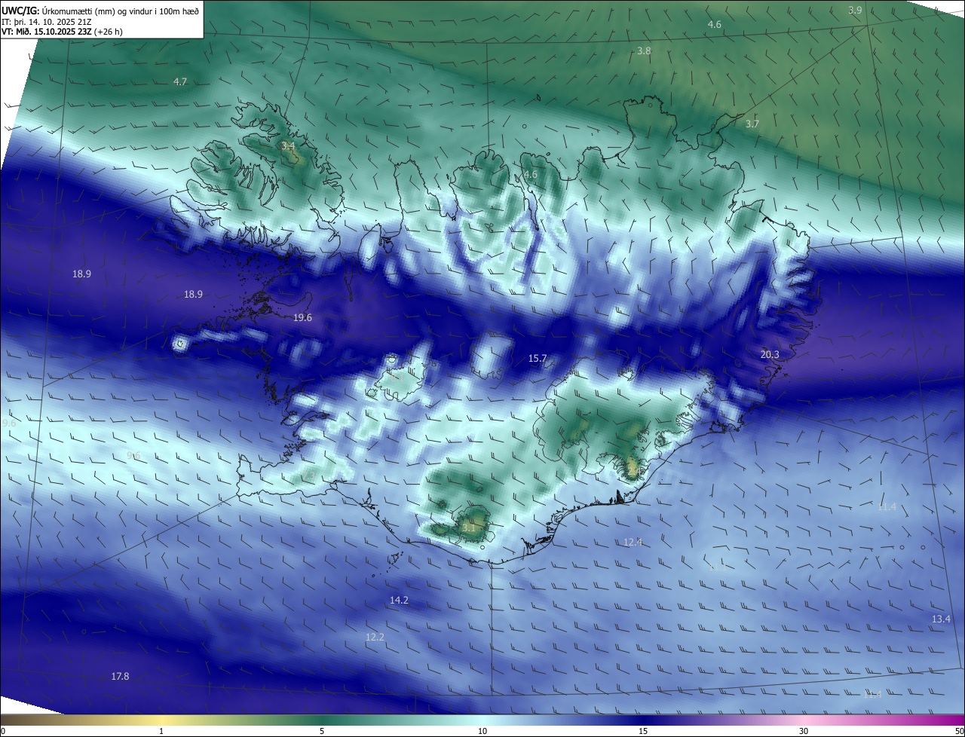Click the 3.7 value label on the map

tap(752, 124)
